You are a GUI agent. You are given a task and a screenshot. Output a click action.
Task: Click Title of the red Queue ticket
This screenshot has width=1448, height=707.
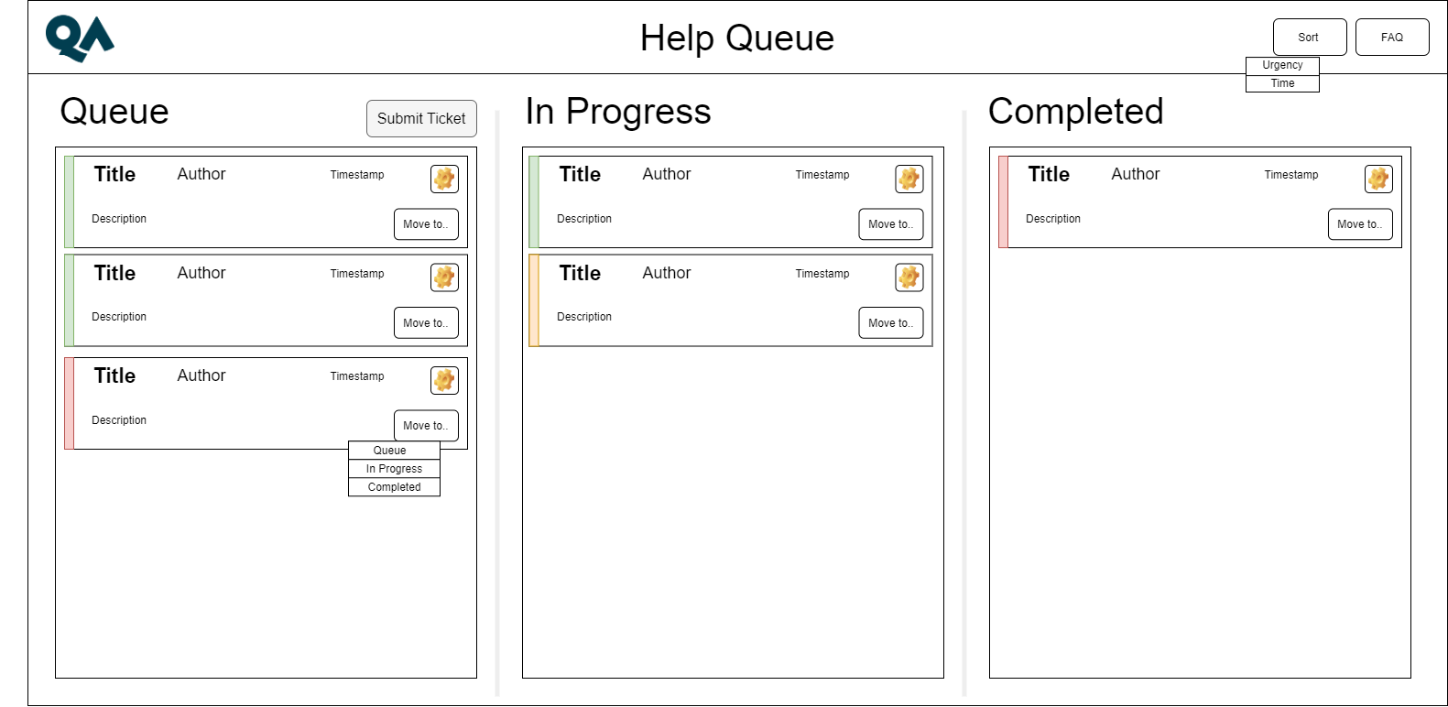(x=114, y=375)
